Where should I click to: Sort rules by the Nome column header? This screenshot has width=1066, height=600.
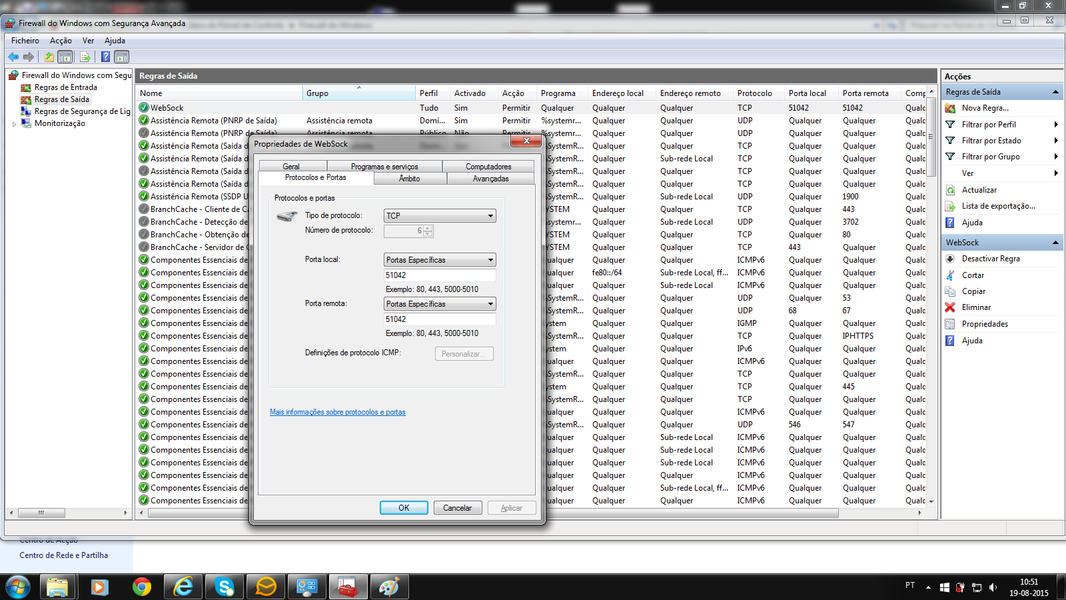220,93
